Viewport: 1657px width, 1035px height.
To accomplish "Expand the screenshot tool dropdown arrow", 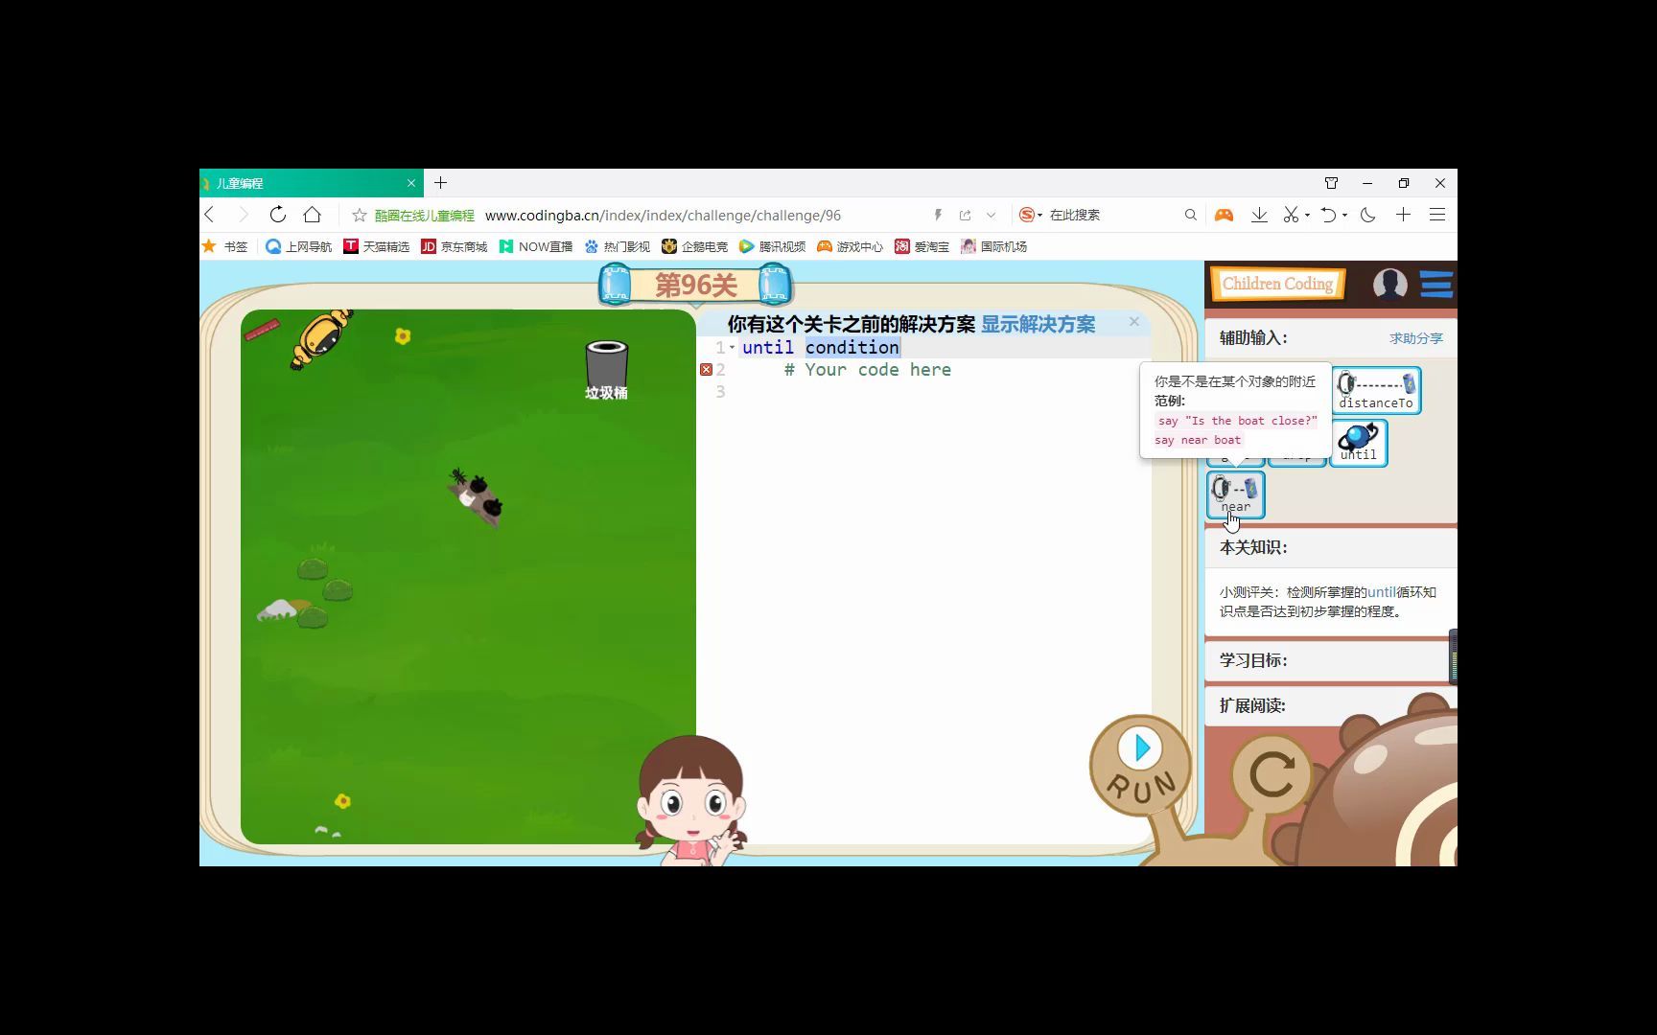I will [x=1307, y=216].
